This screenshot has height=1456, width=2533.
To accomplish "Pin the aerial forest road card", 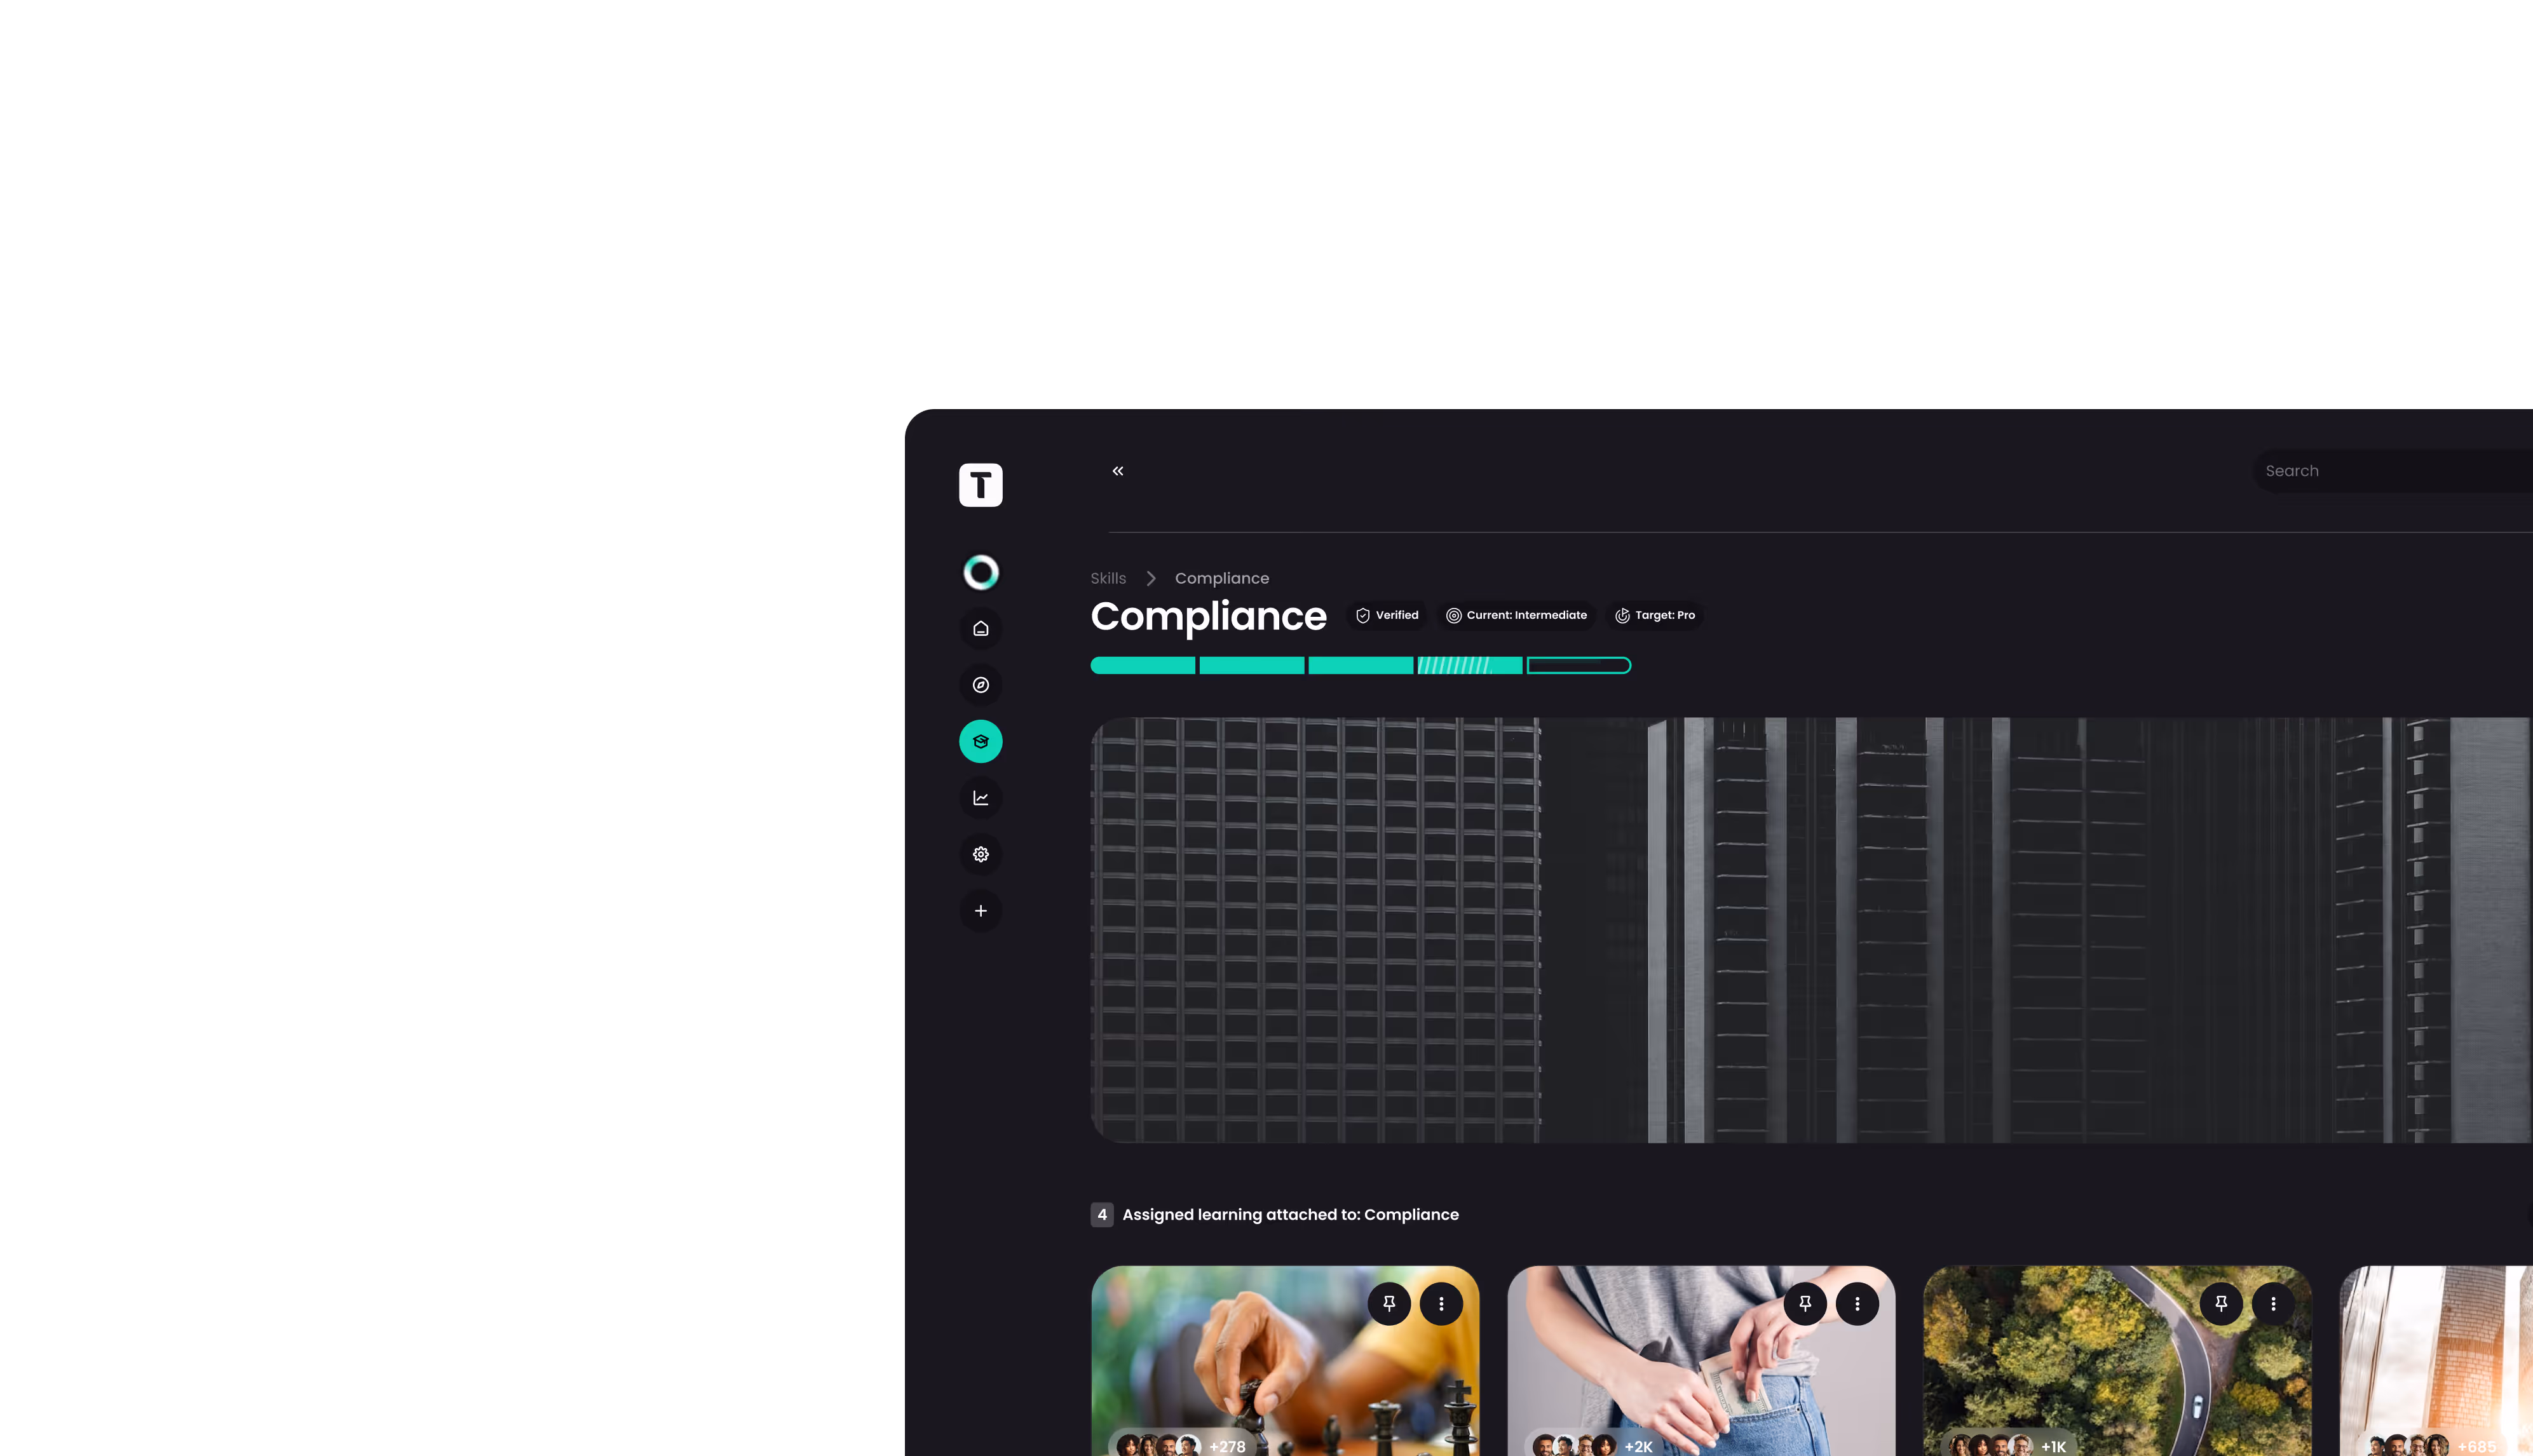I will 2221,1304.
